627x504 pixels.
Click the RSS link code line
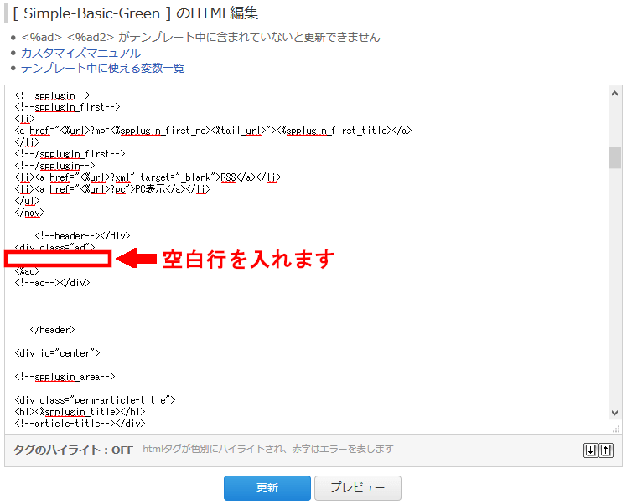(148, 177)
